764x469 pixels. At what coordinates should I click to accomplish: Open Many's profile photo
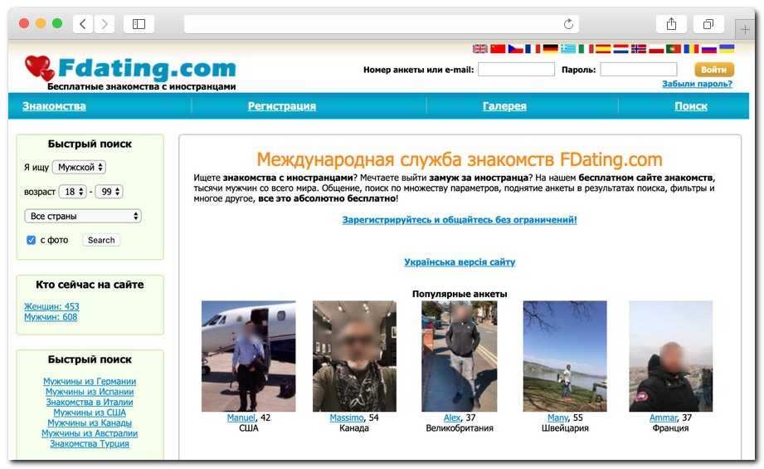coord(565,356)
